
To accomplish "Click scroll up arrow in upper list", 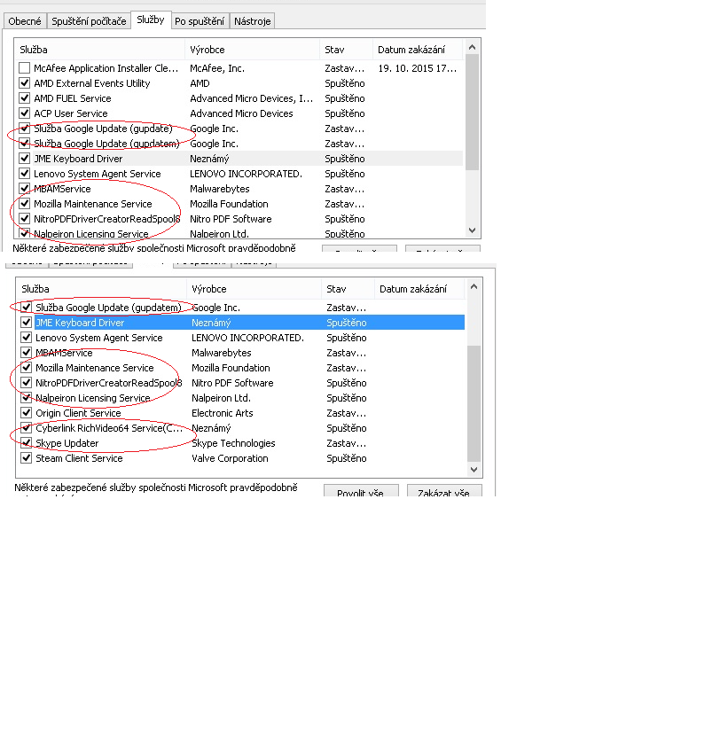I will 472,47.
